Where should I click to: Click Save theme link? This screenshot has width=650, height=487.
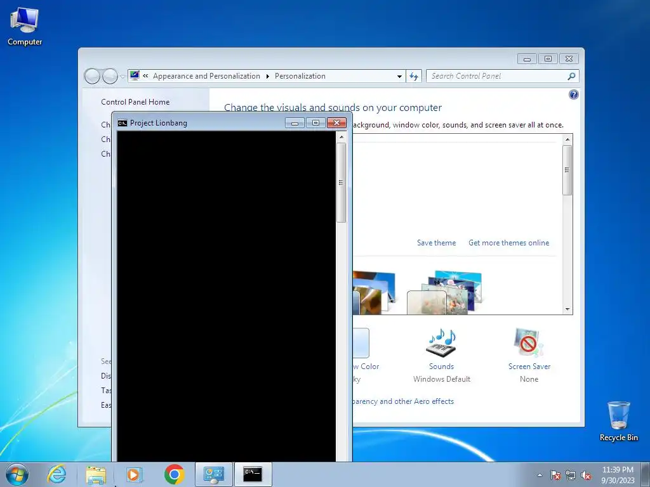436,243
